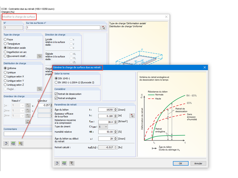
Task: Open Mouvement rotatif settings icon
Action: [x=39, y=56]
